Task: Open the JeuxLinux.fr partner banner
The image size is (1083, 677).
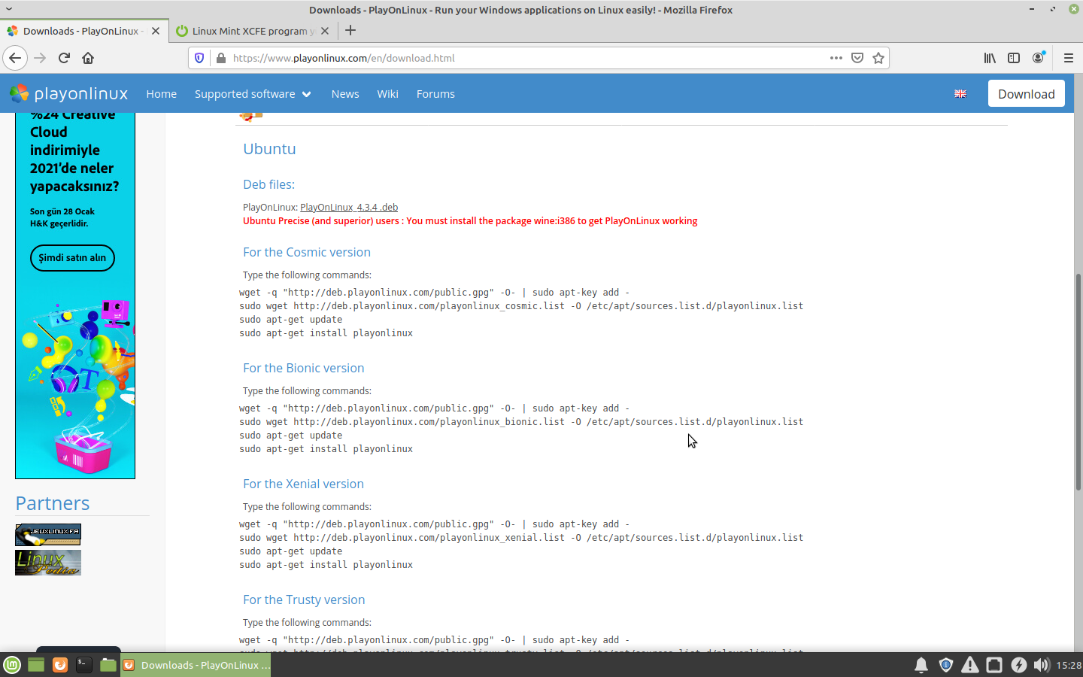Action: 48,535
